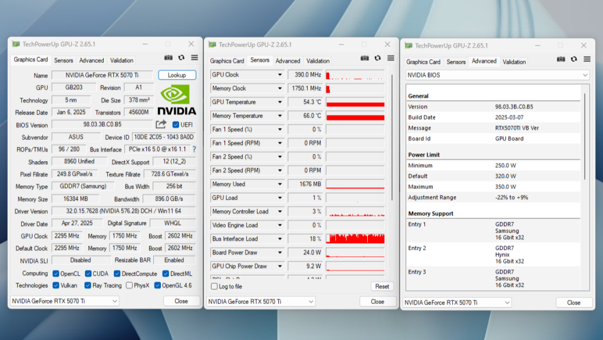Click the screenshot camera icon in Graphics Card window
The image size is (603, 340).
(169, 57)
